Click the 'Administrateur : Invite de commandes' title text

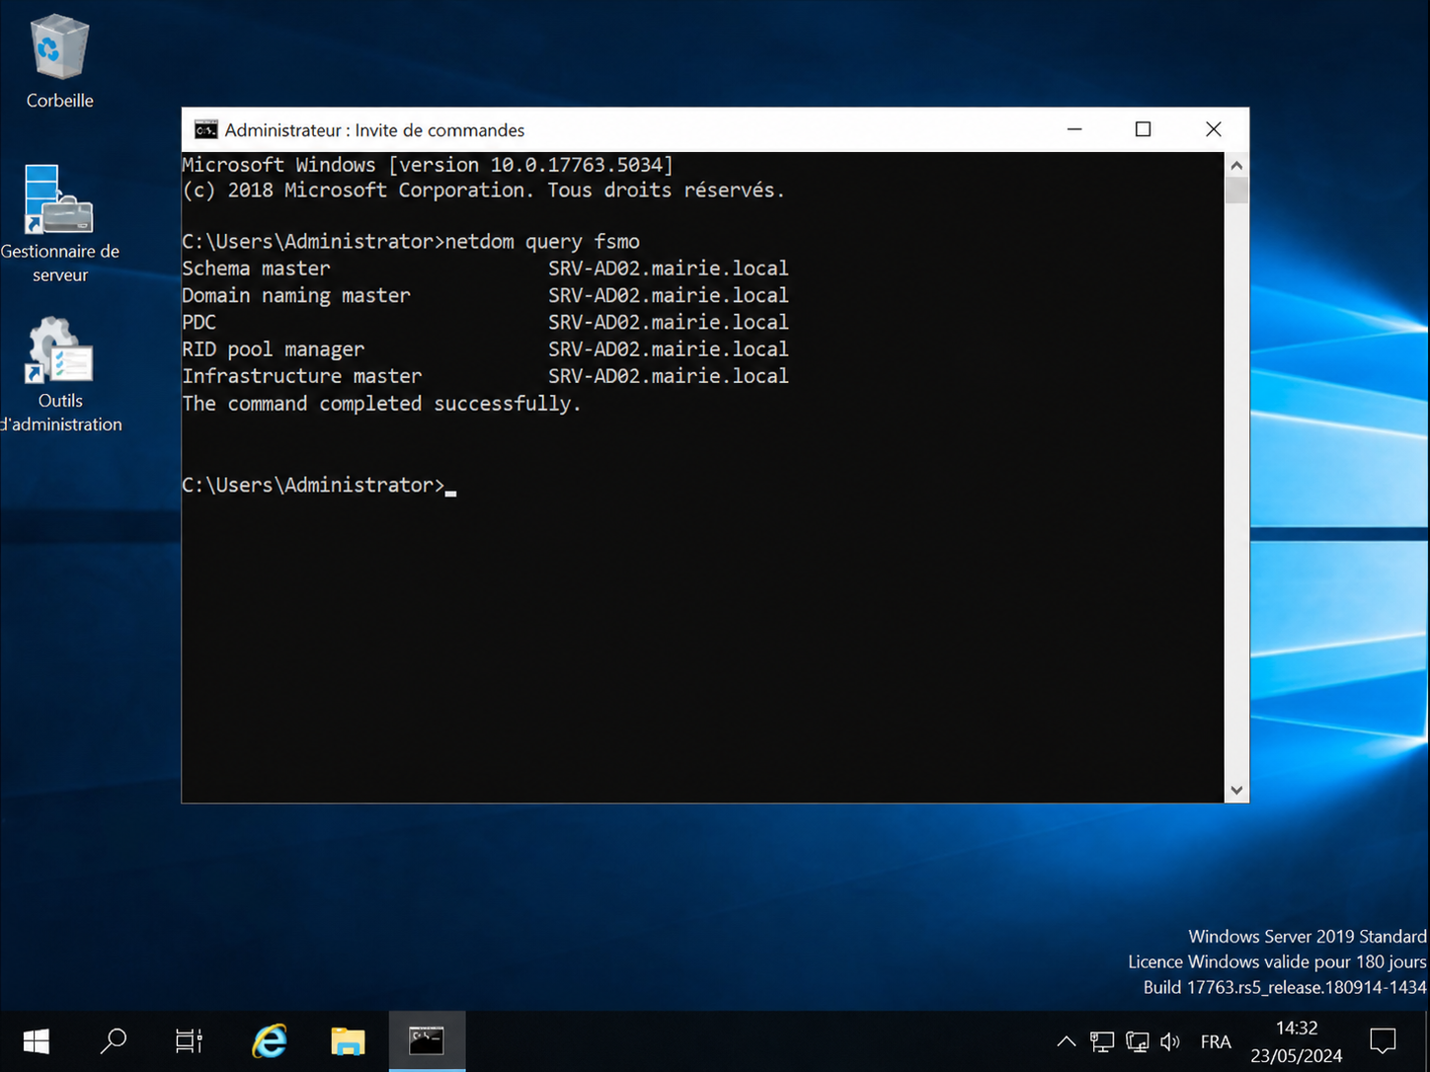374,130
